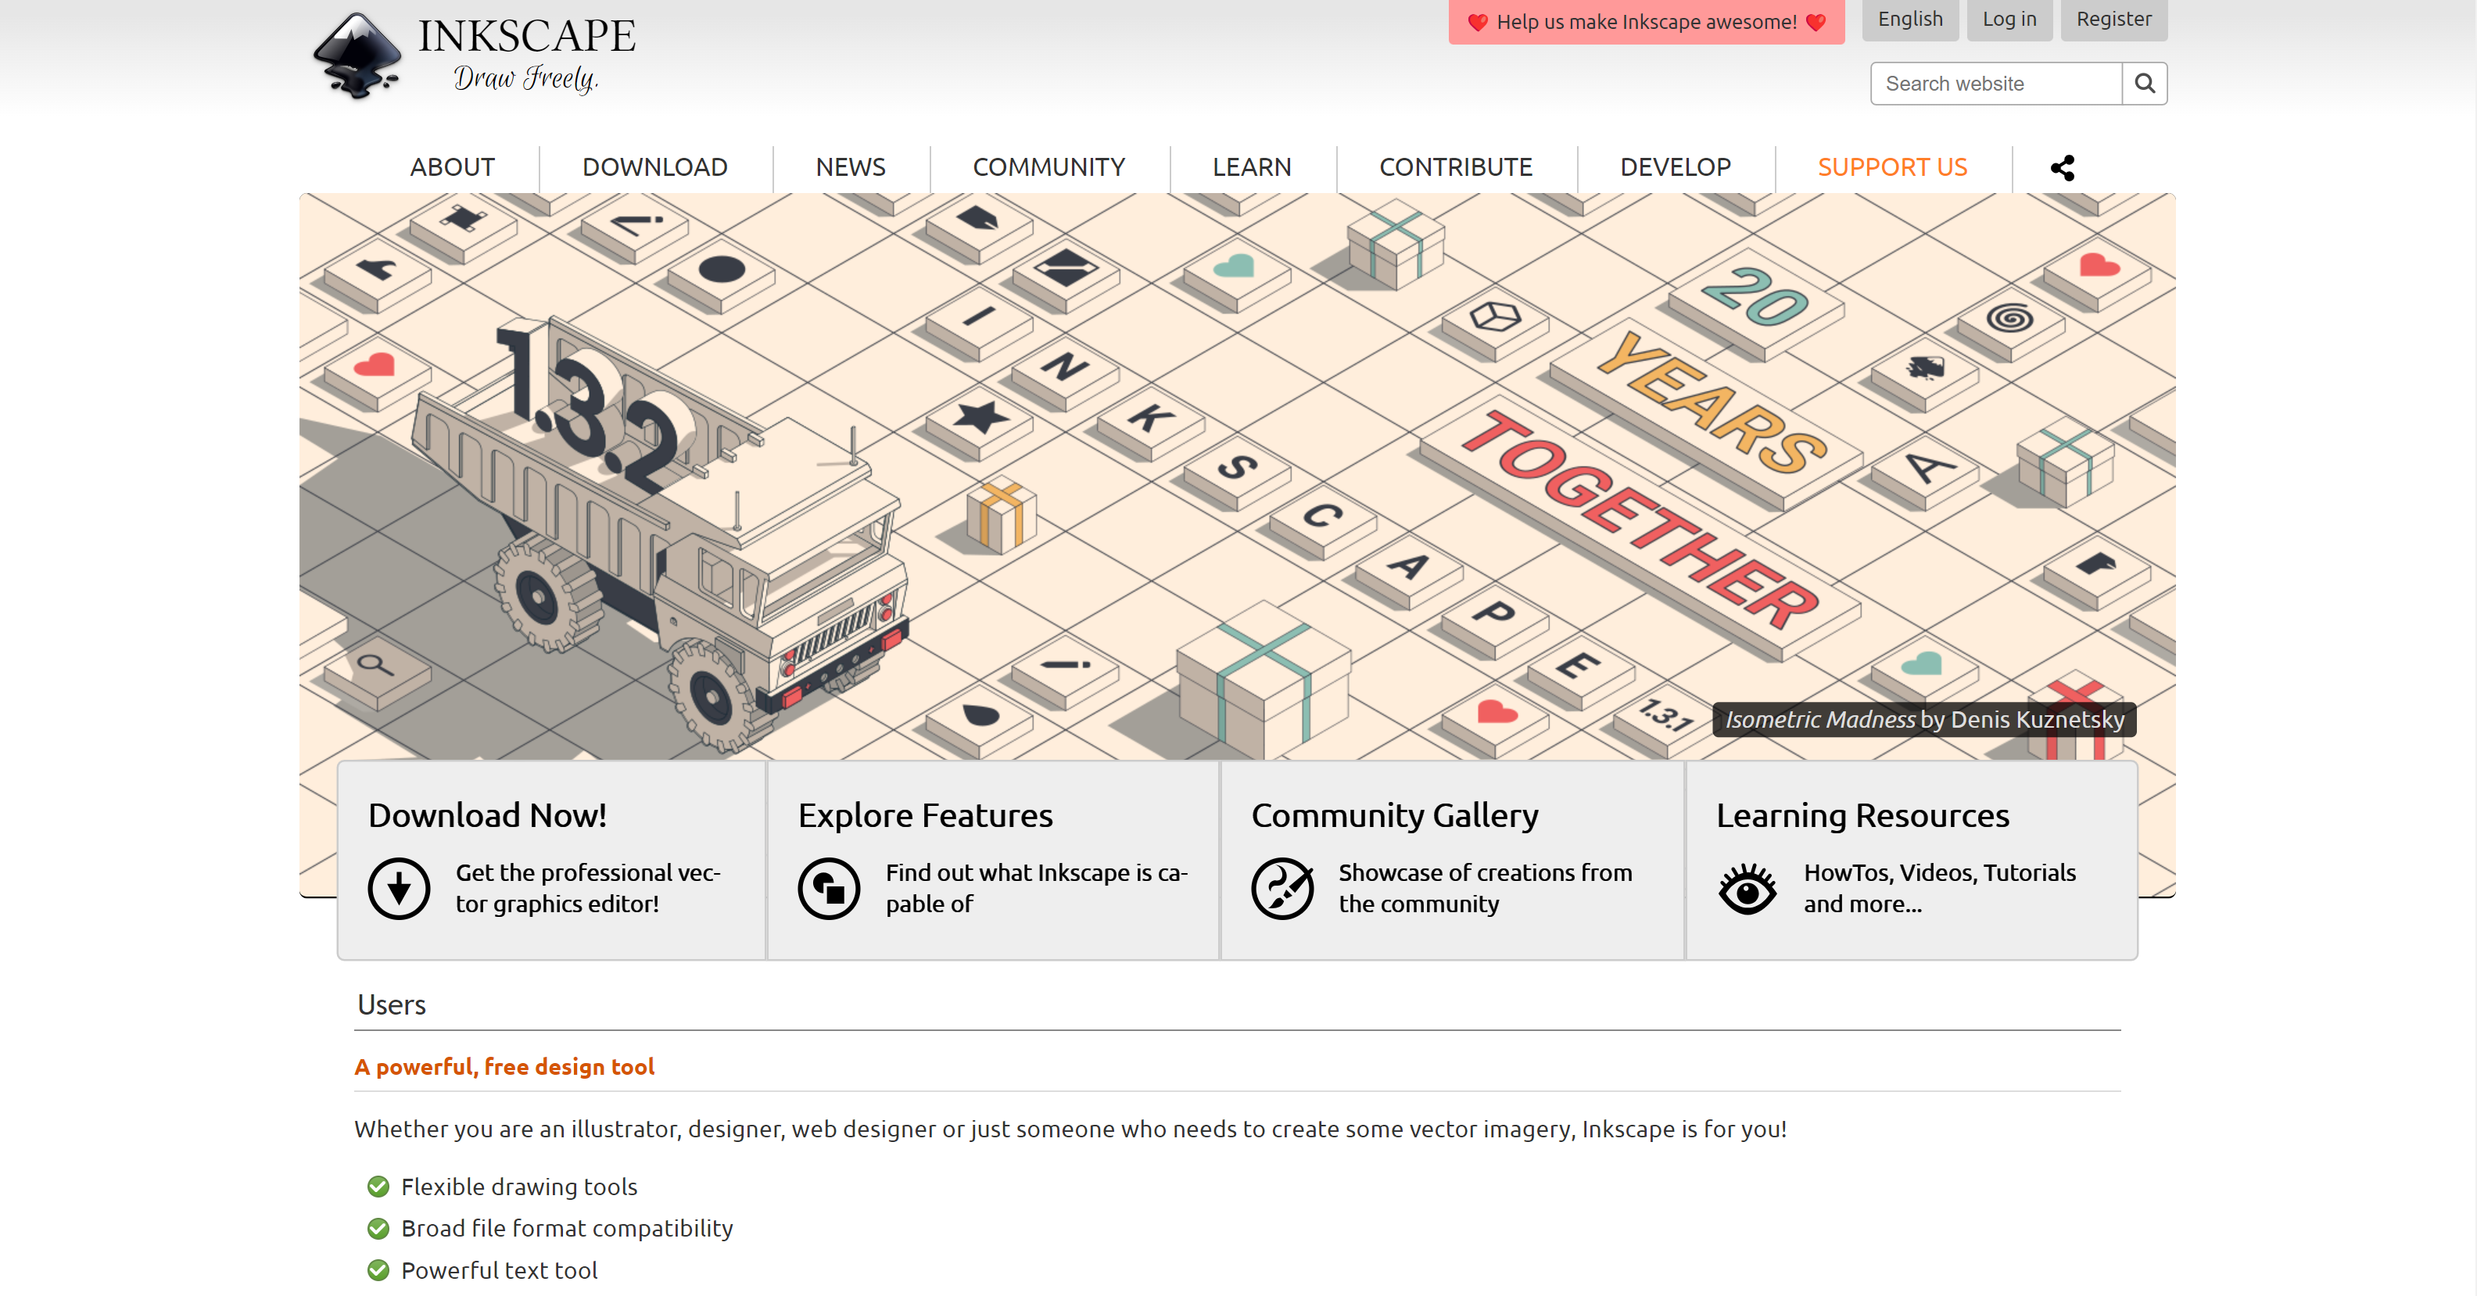Click 'Find out what Inkscape is capable of' text
Viewport: 2477px width, 1296px height.
(x=1037, y=888)
